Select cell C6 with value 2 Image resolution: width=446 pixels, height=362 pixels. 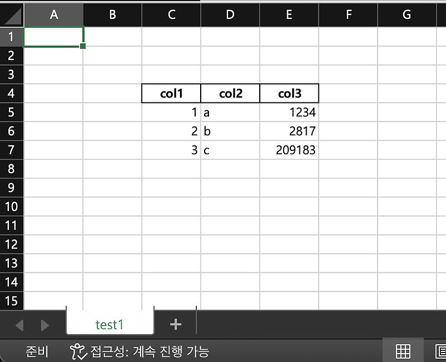click(171, 131)
